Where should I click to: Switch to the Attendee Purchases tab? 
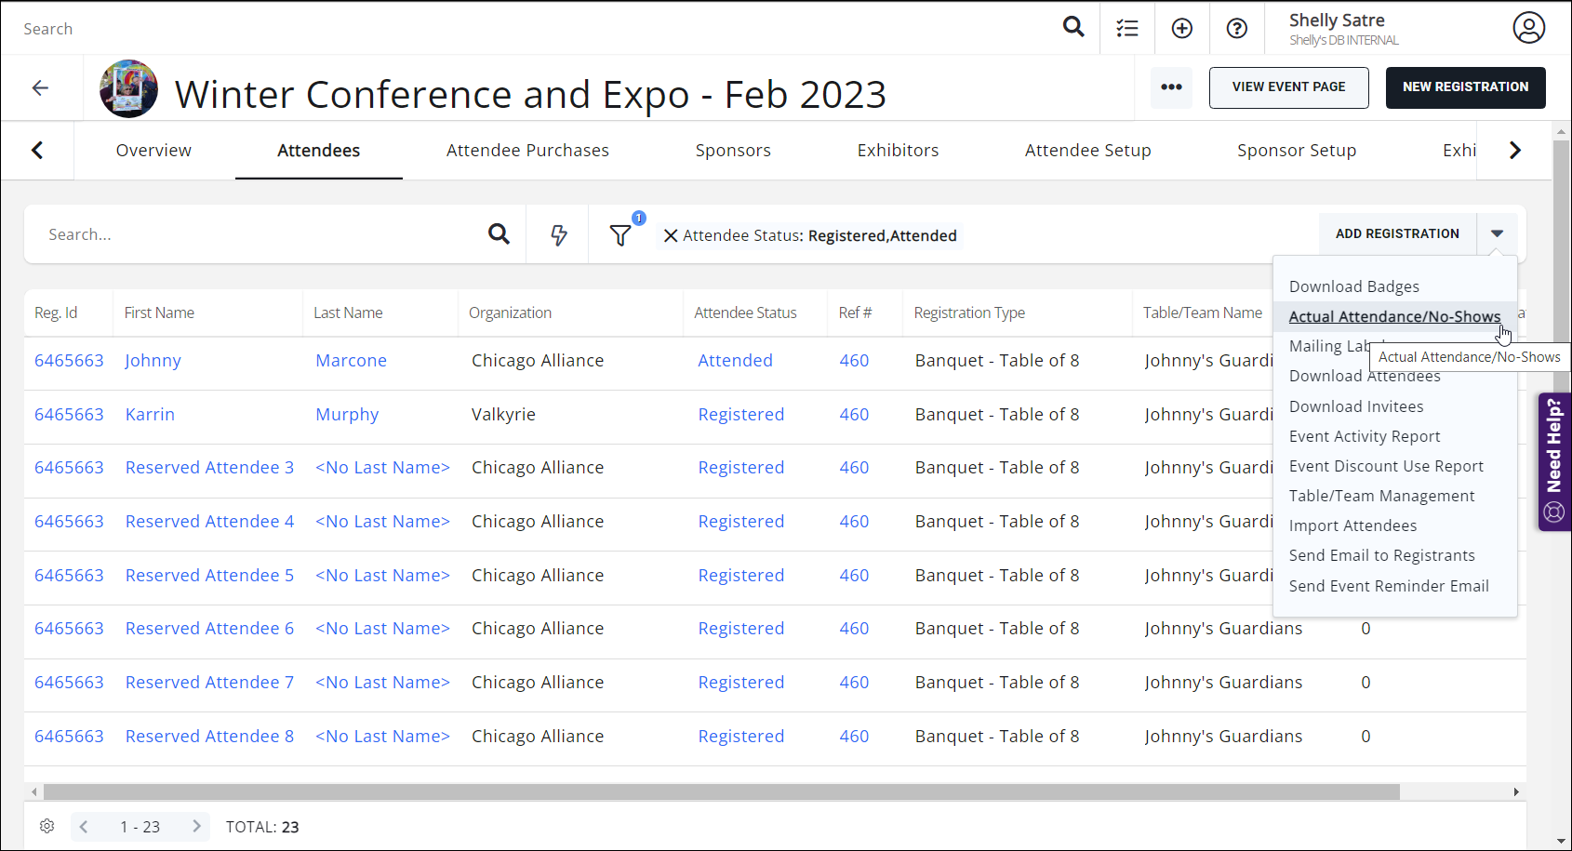(x=527, y=151)
